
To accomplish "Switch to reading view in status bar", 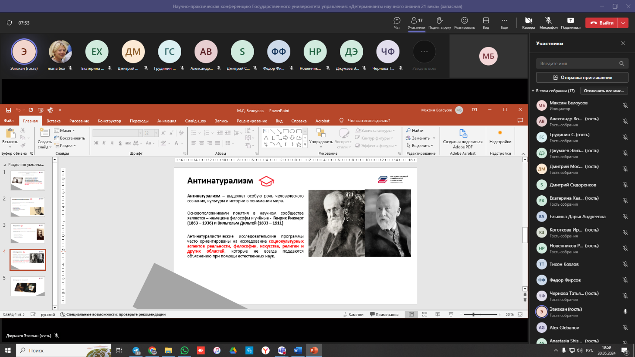I will pos(438,314).
